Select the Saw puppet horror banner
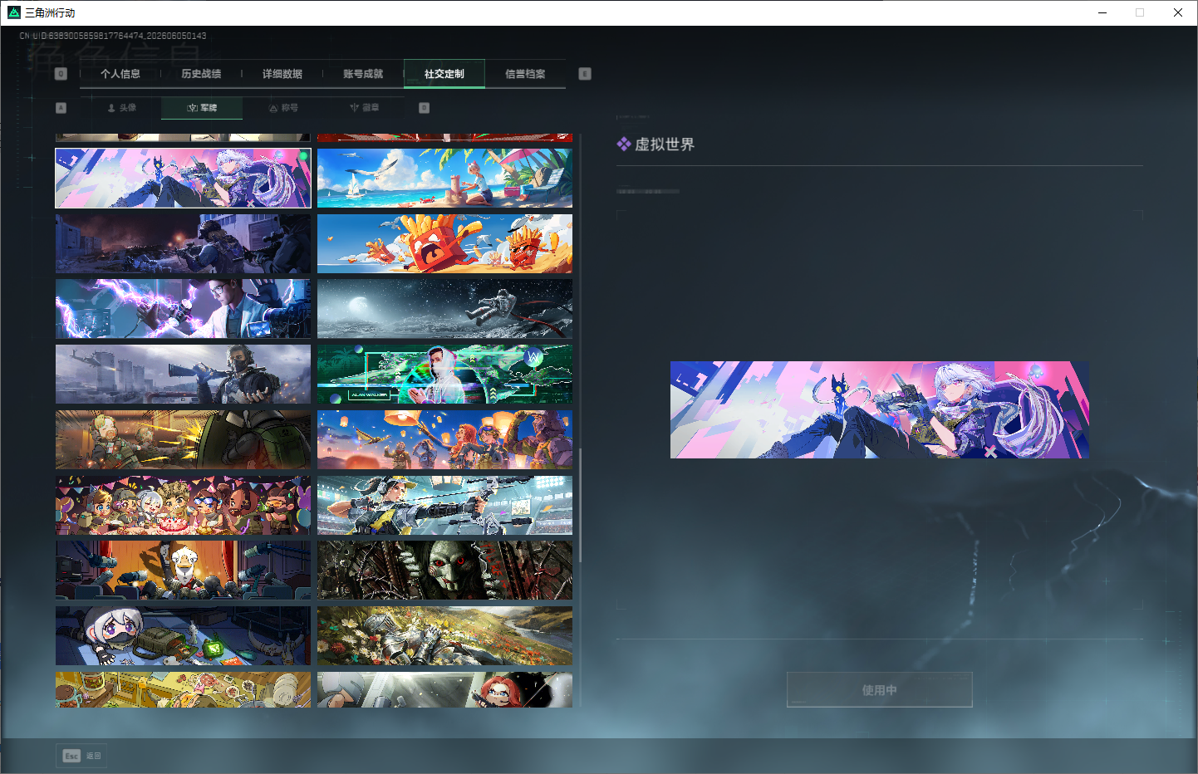 click(x=444, y=571)
